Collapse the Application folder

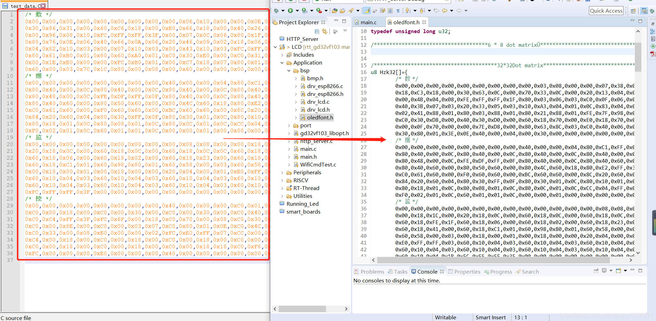coord(282,63)
